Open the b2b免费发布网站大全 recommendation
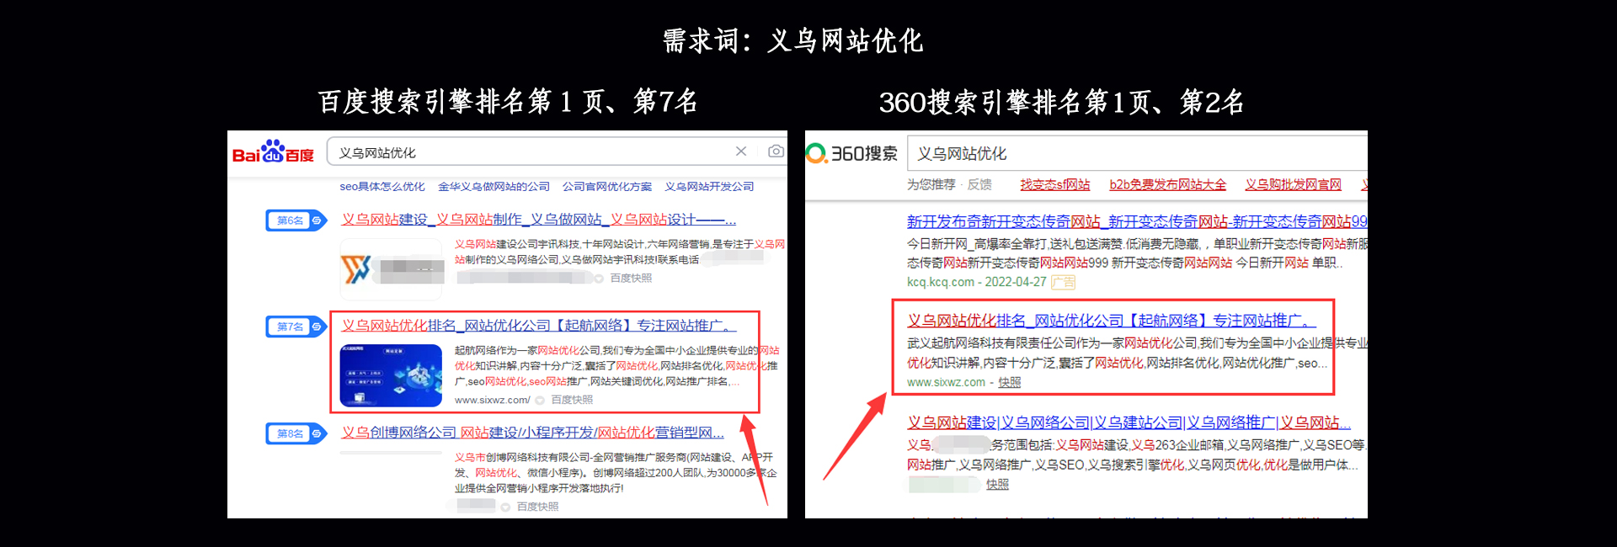Viewport: 1617px width, 547px height. [1167, 185]
